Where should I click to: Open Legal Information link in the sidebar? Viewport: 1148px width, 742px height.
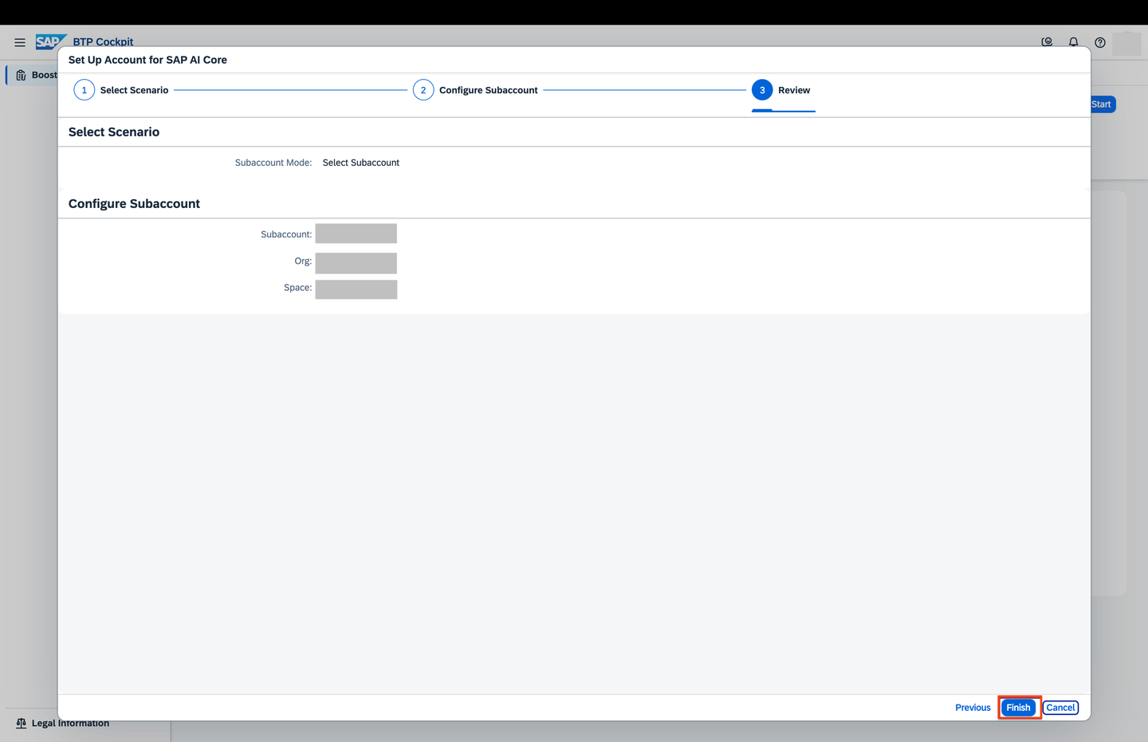tap(70, 724)
